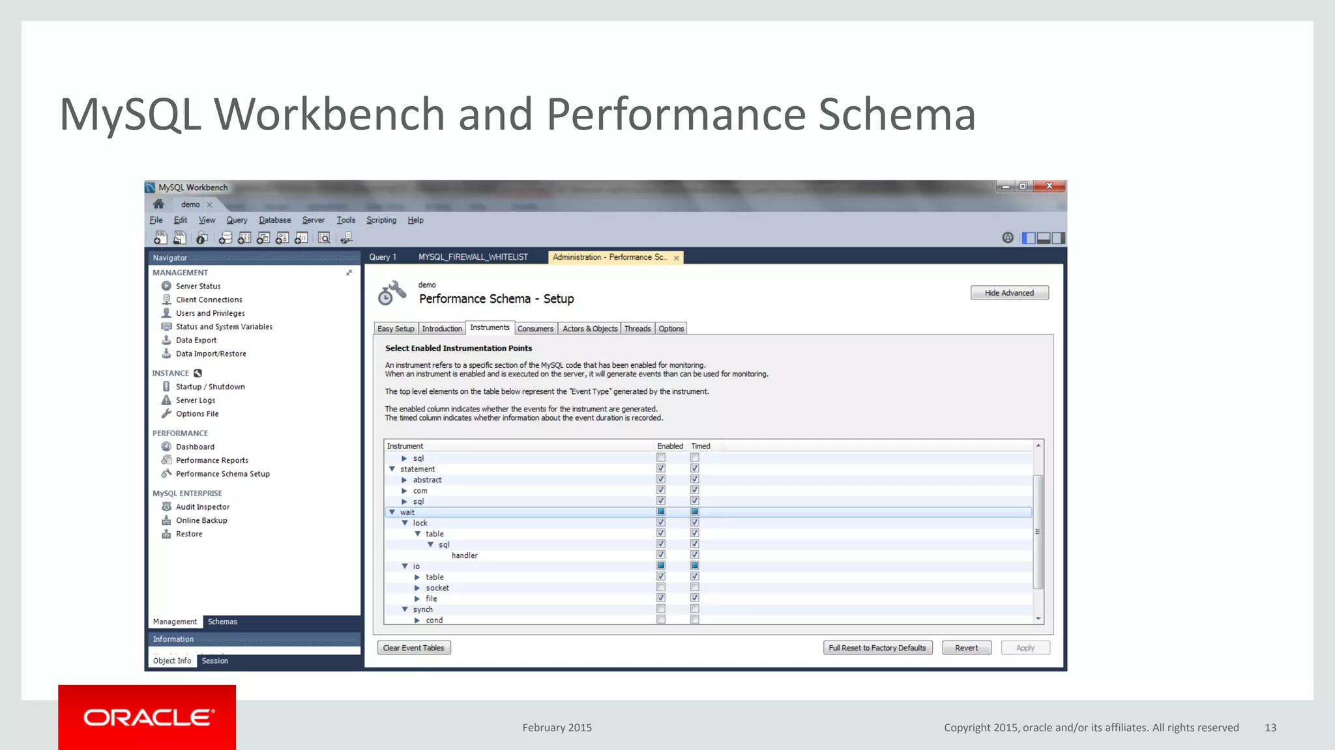This screenshot has width=1335, height=750.
Task: Toggle the bottom output panel icon
Action: (1043, 238)
